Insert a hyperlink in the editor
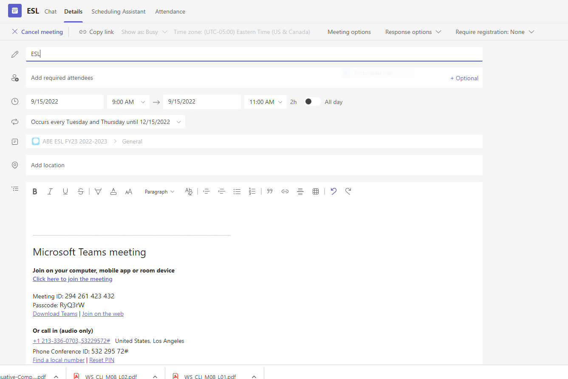This screenshot has width=568, height=379. [x=285, y=192]
